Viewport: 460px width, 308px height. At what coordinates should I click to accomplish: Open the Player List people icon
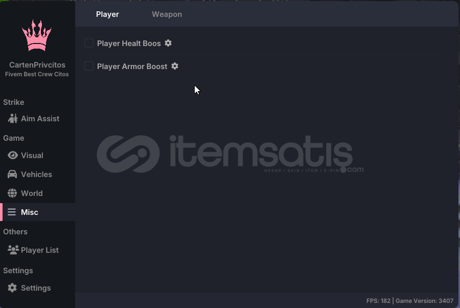coord(13,250)
